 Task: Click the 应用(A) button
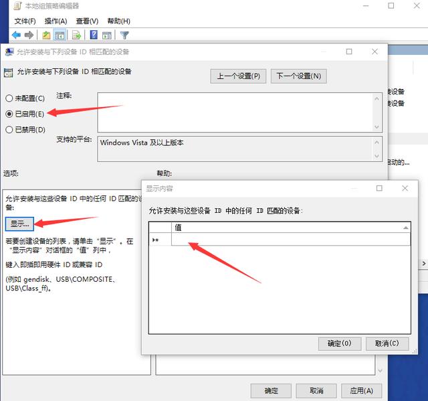pos(361,391)
